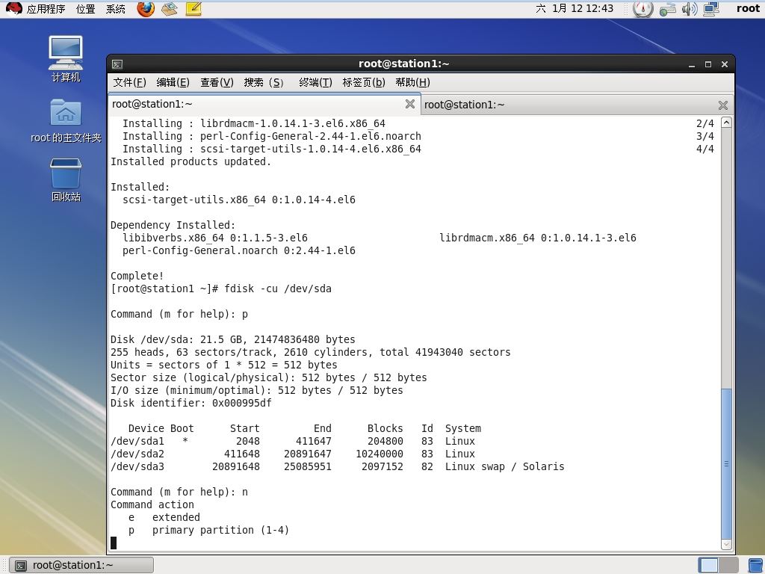Click the root user menu
Screen dimensions: 765x574
coord(747,8)
